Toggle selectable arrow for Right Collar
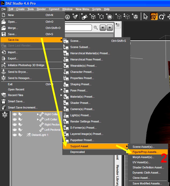170x186 pixels. (x=20, y=114)
